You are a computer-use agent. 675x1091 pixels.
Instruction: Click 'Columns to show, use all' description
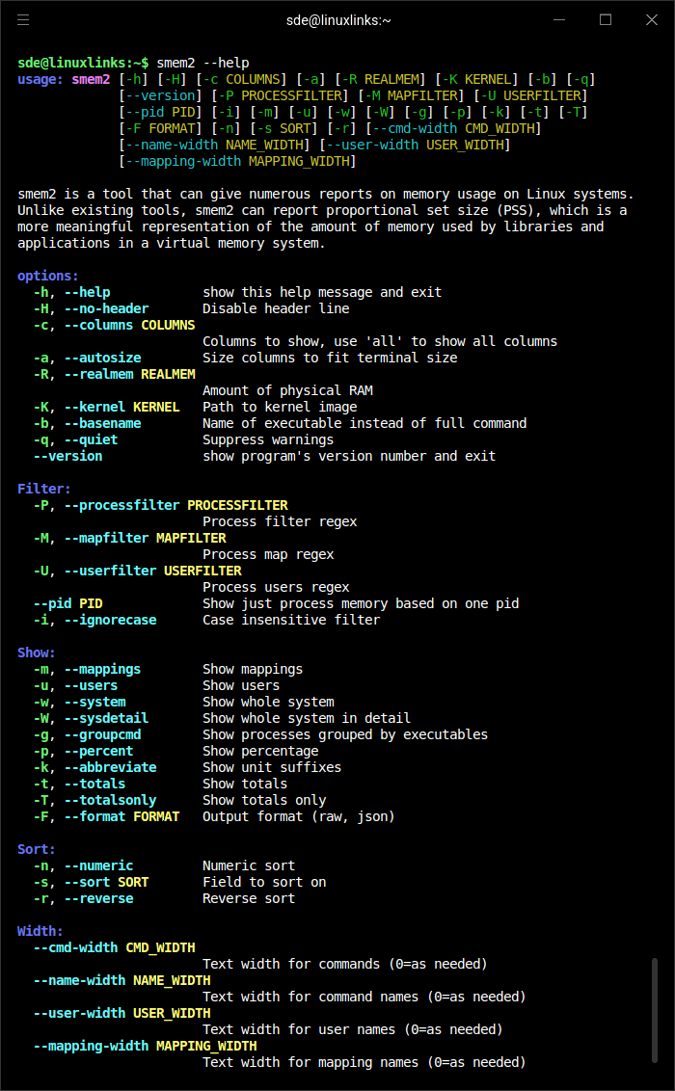(380, 341)
